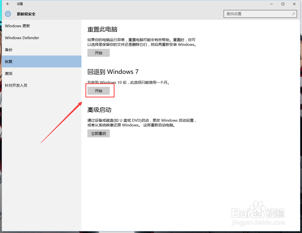Viewport: 302px width, 233px height.
Task: Click the 高级启动 heading
Action: (x=99, y=110)
